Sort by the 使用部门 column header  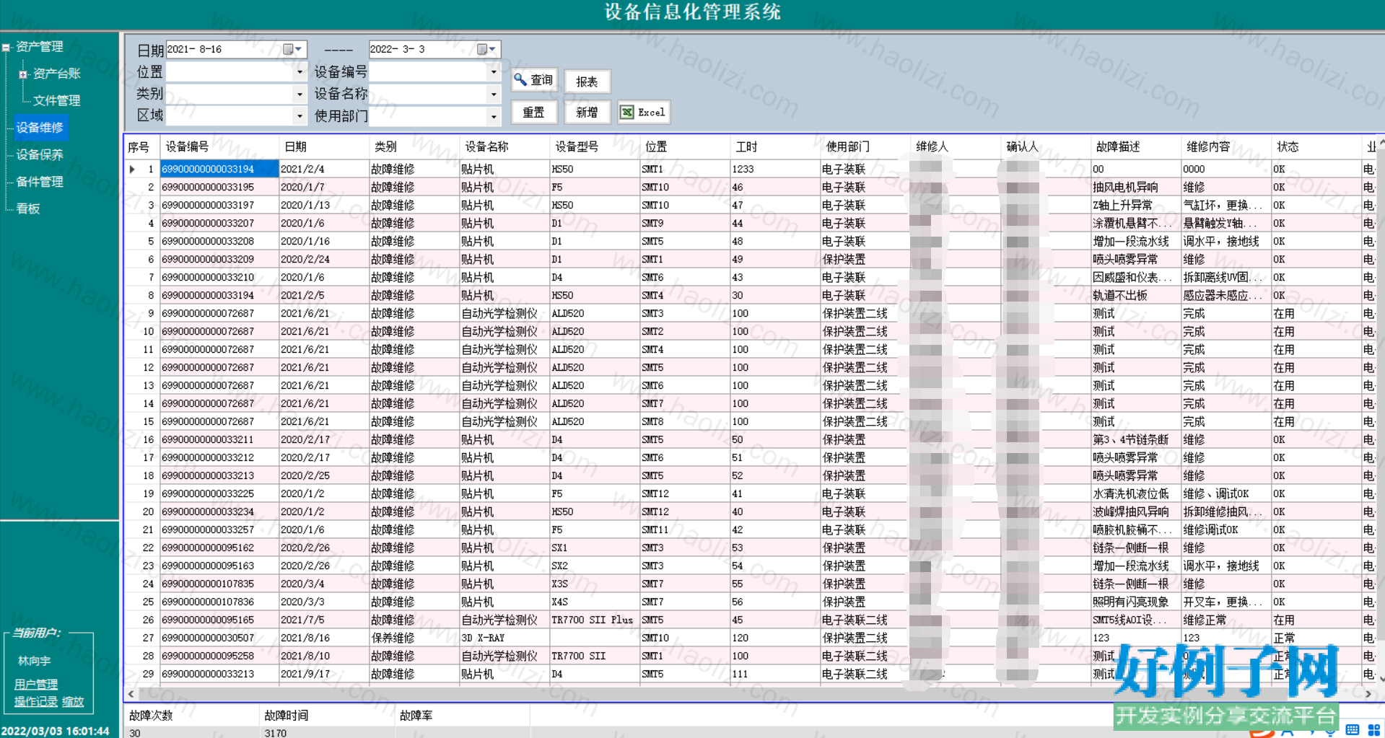[865, 146]
